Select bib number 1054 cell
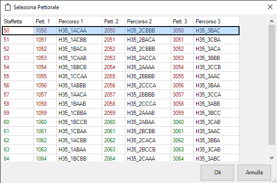Image resolution: width=277 pixels, height=183 pixels. (45, 67)
